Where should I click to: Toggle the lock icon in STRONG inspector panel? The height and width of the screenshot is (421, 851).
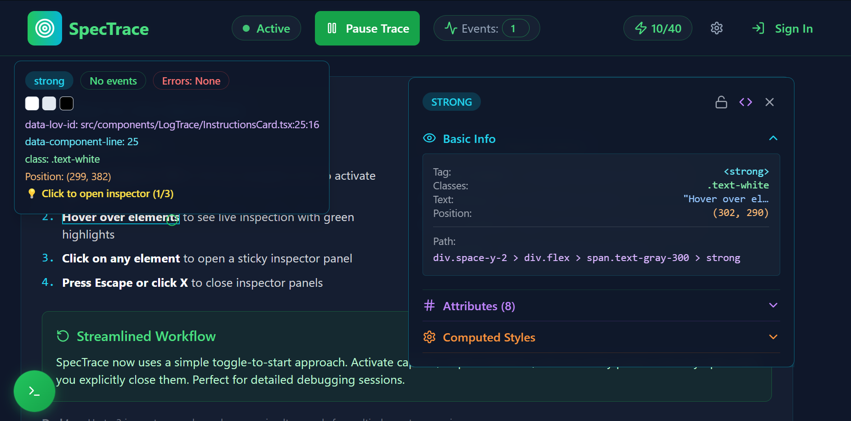pos(721,102)
